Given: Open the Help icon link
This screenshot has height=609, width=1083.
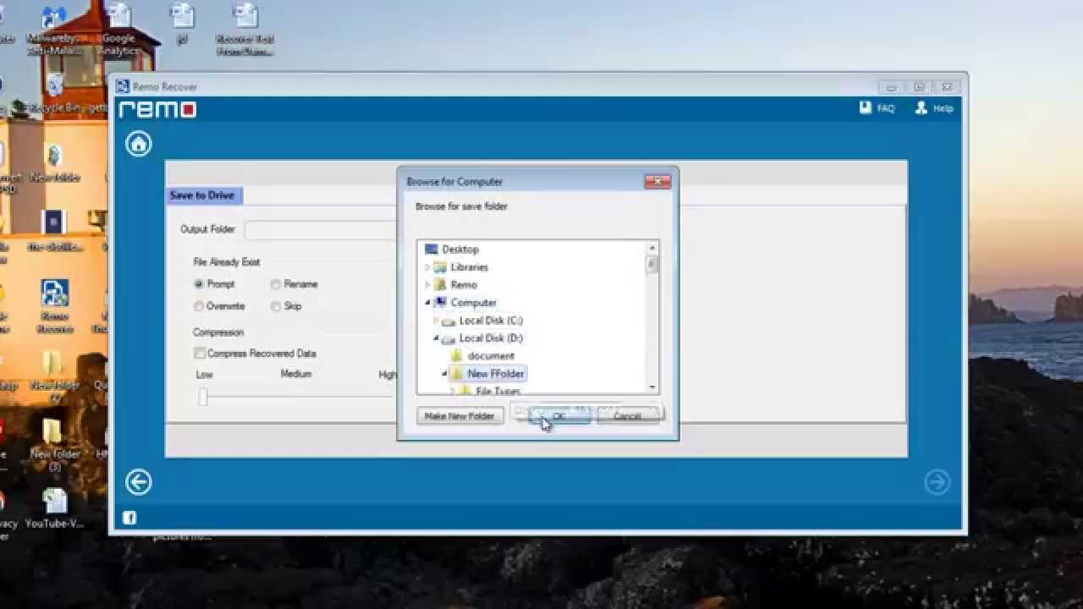Looking at the screenshot, I should click(921, 108).
